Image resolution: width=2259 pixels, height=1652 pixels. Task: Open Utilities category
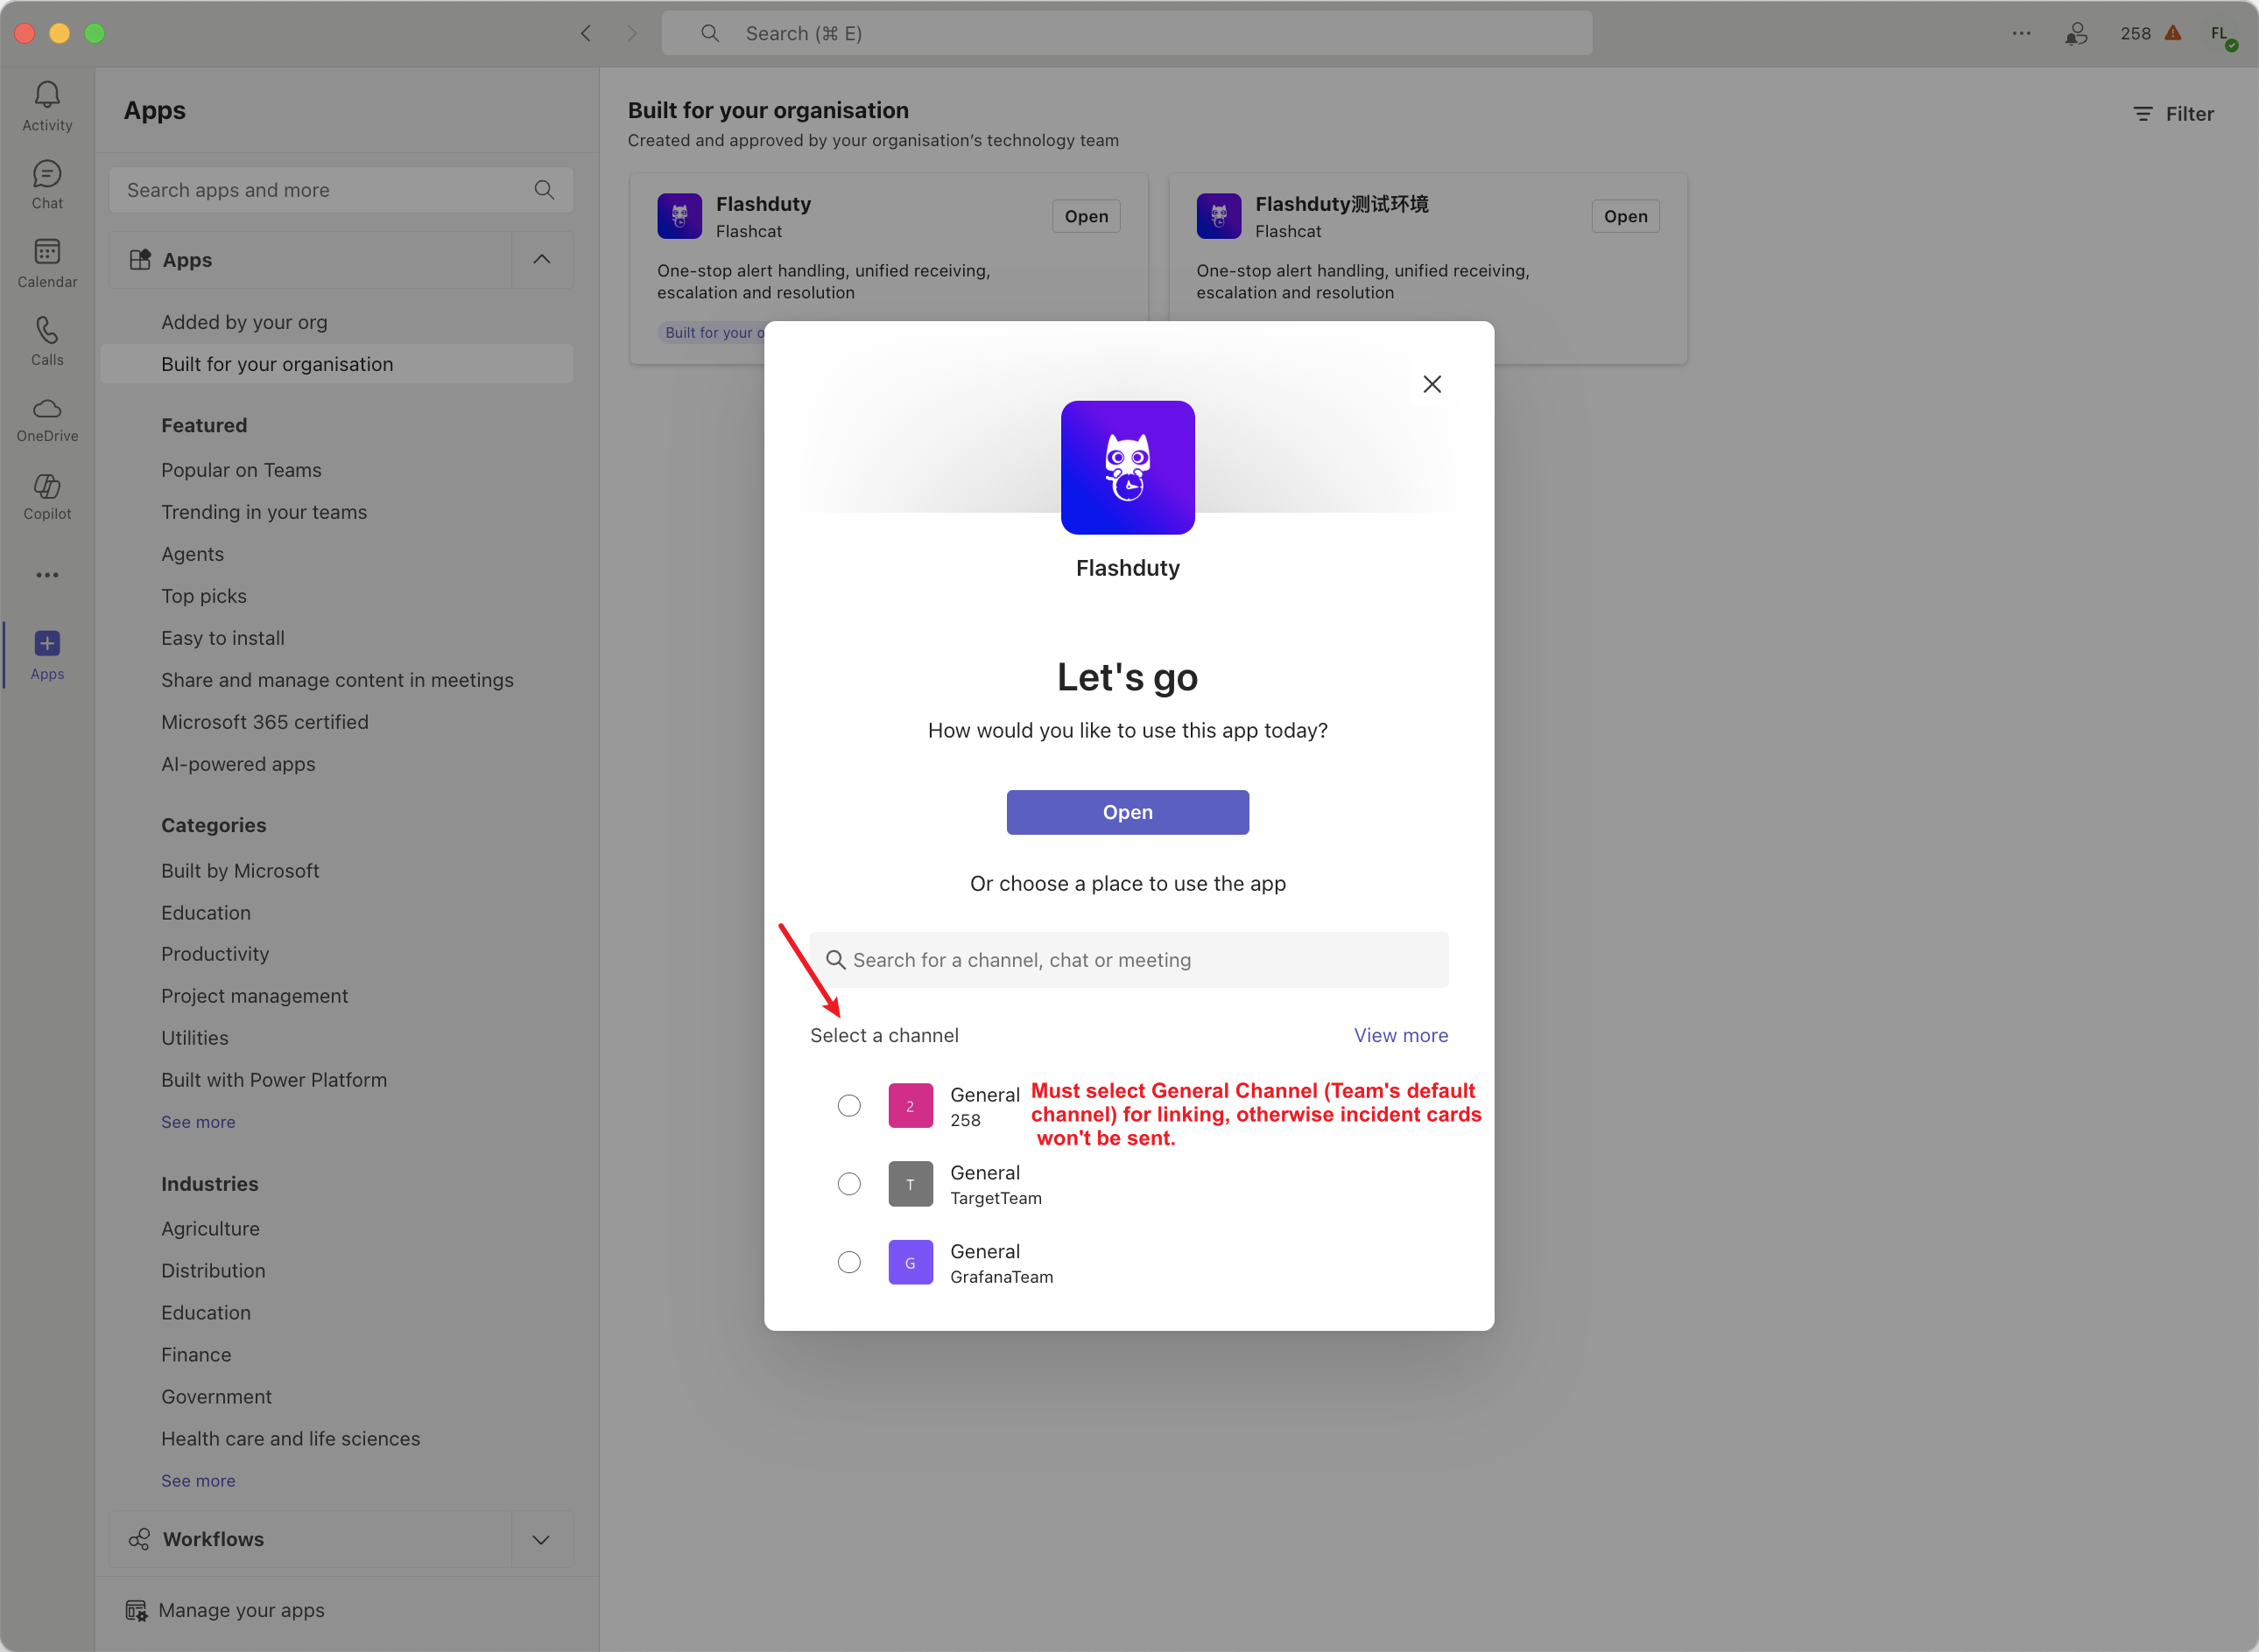195,1038
